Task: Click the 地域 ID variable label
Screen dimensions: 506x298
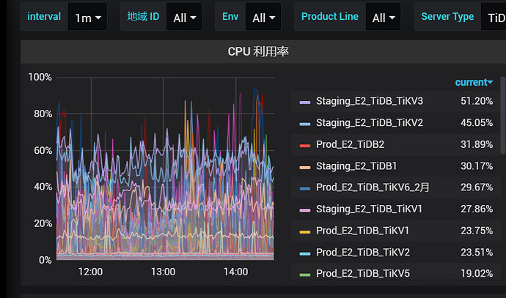Action: [x=143, y=16]
